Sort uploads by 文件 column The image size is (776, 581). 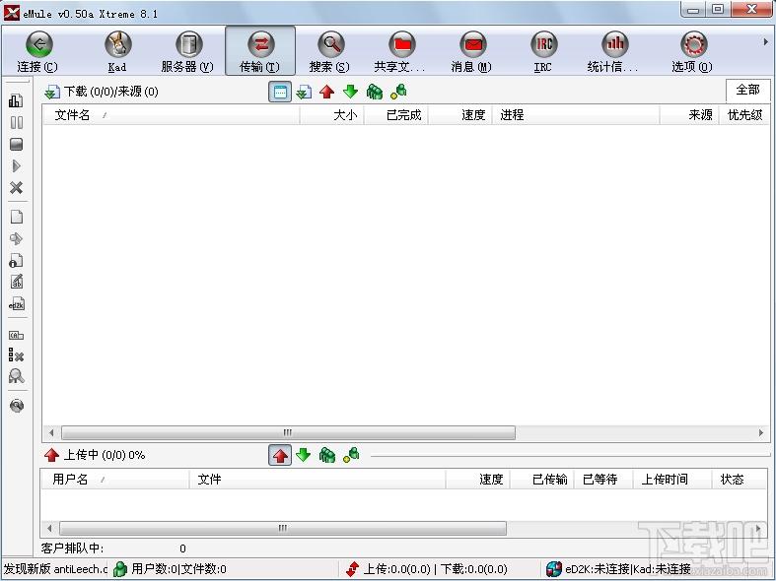pyautogui.click(x=317, y=480)
